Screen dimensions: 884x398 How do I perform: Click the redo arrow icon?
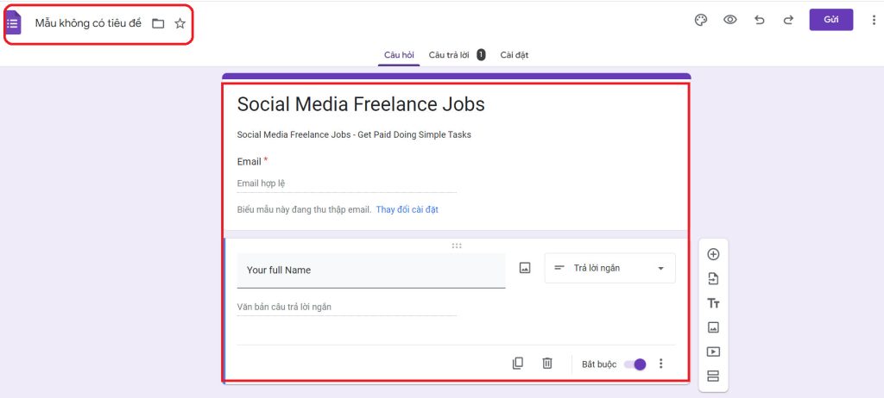coord(787,20)
